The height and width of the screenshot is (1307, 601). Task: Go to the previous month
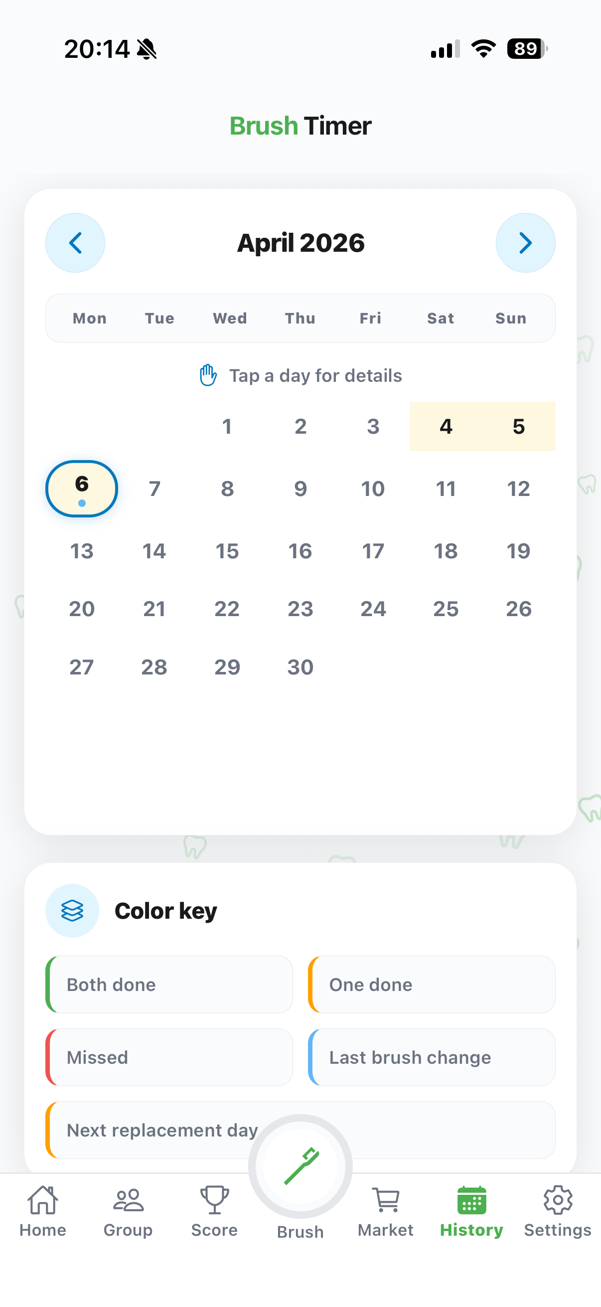point(75,243)
